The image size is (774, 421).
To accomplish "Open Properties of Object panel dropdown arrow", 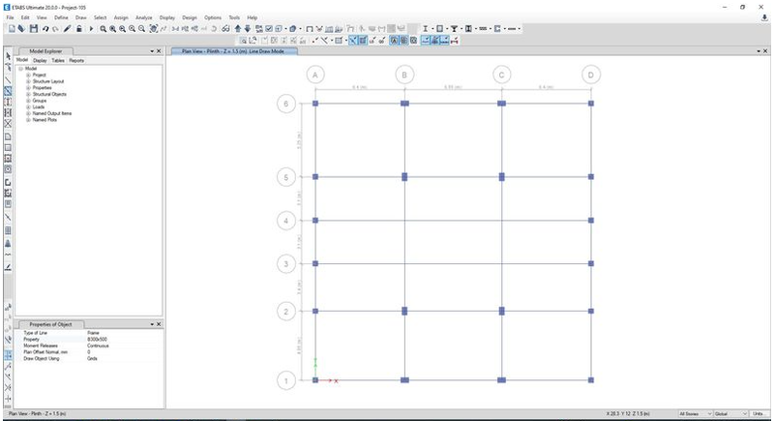I will coord(152,324).
